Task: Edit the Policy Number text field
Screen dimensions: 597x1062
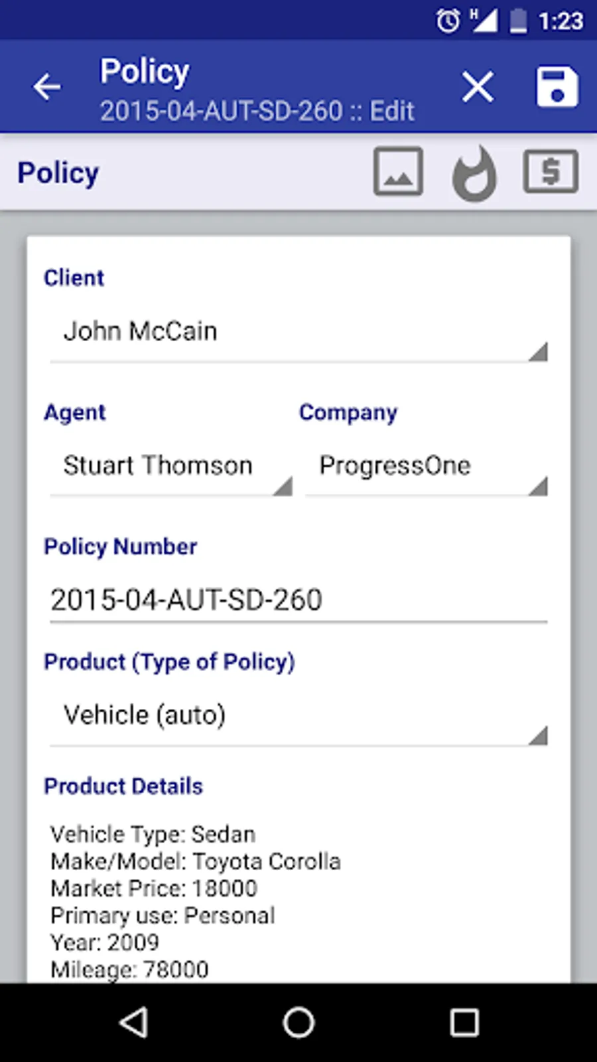Action: click(x=298, y=600)
